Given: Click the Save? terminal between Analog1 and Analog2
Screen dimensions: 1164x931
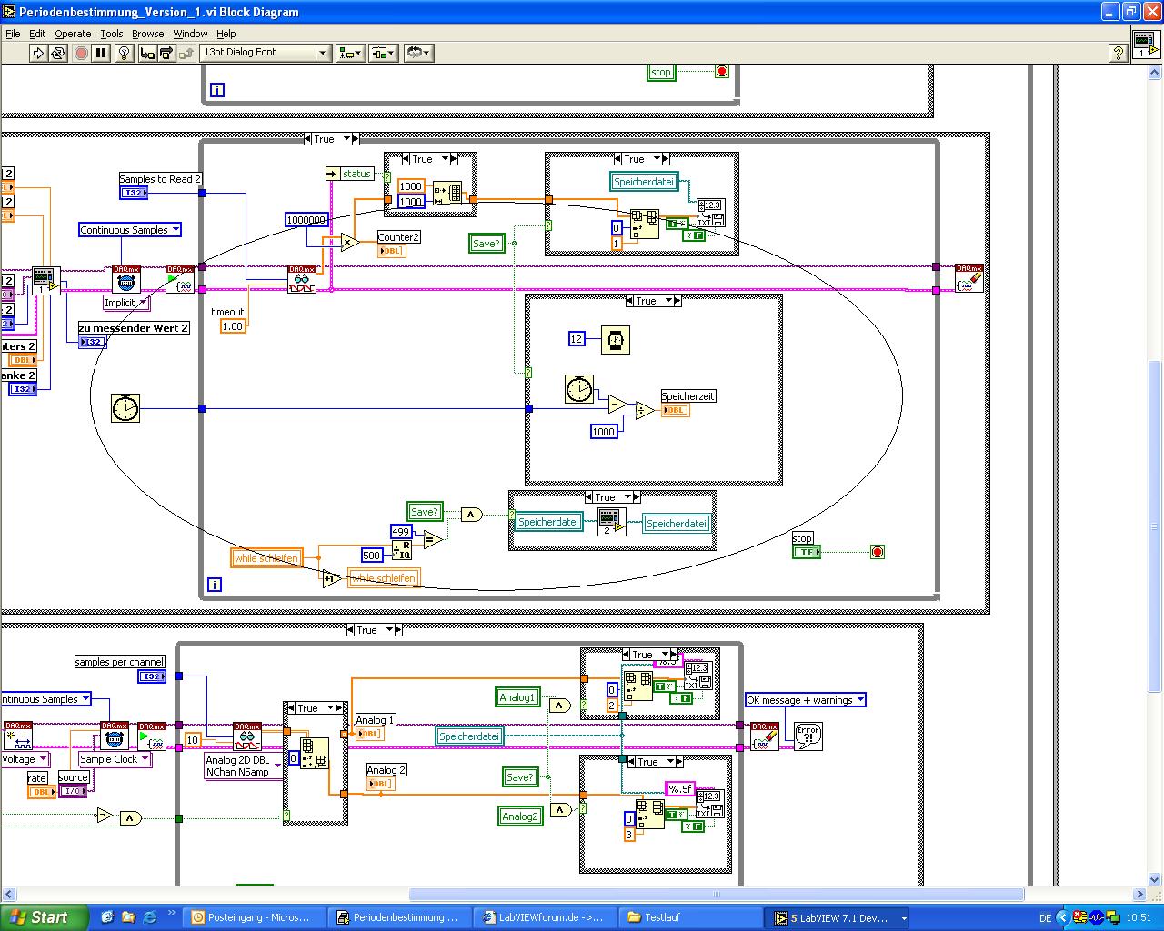Looking at the screenshot, I should pyautogui.click(x=520, y=777).
